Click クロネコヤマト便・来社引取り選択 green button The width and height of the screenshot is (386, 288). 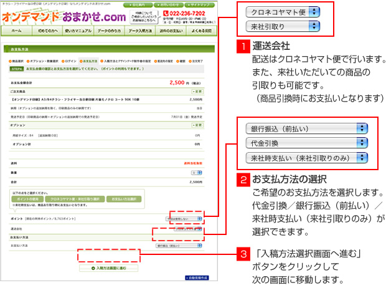[75, 199]
